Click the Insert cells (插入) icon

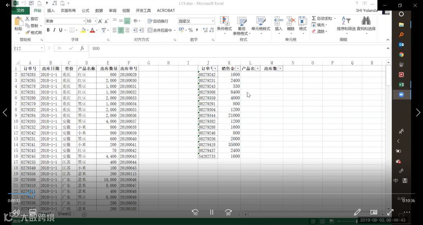[x=278, y=21]
